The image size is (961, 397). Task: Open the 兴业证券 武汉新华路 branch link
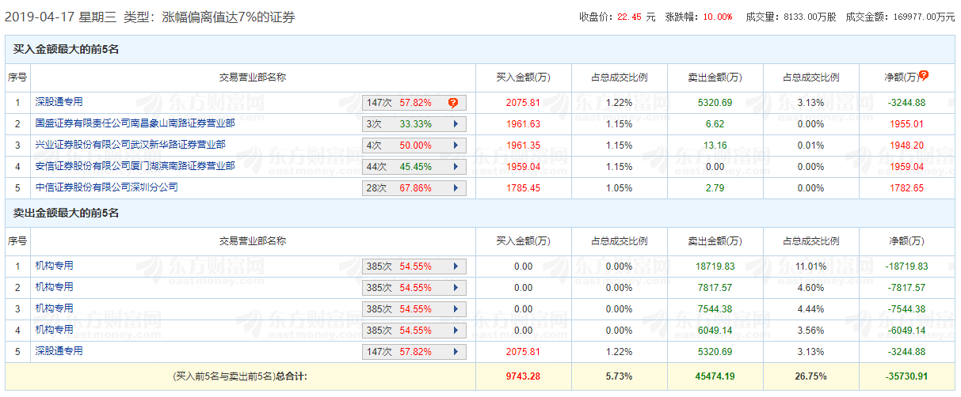point(130,145)
